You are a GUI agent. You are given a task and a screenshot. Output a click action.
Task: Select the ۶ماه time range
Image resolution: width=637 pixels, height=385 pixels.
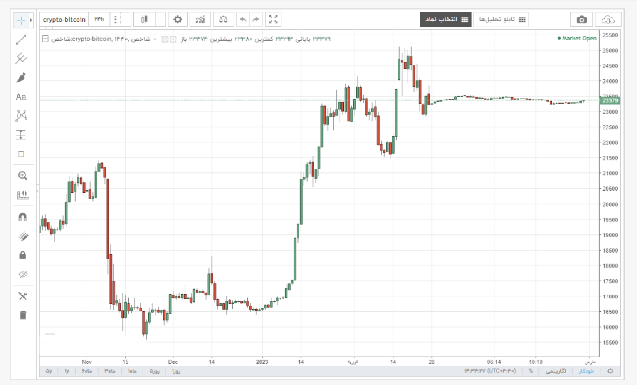click(x=87, y=371)
